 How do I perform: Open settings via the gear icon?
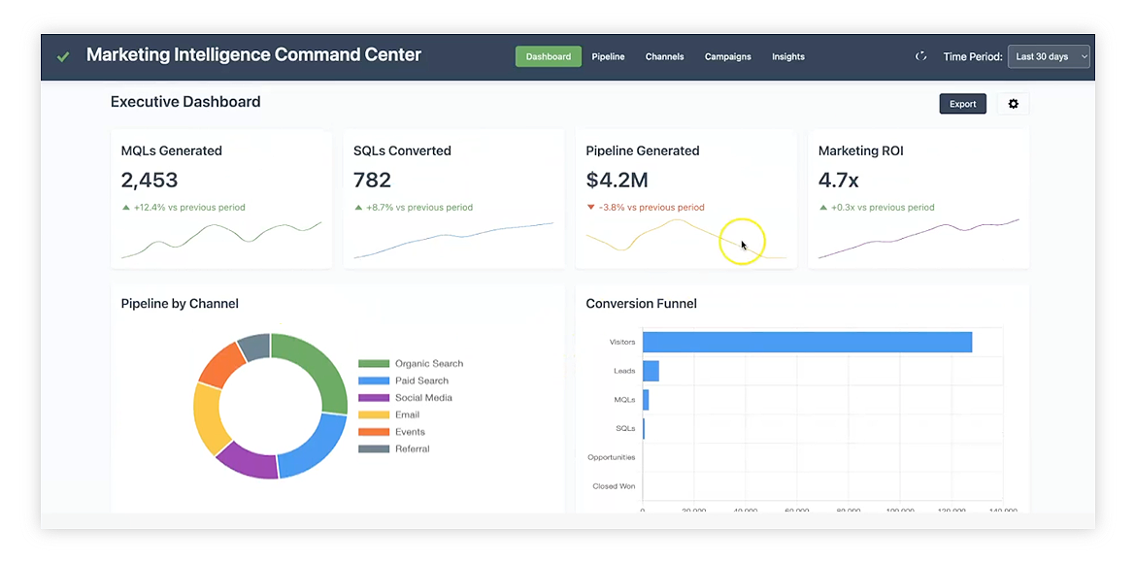pos(1013,104)
